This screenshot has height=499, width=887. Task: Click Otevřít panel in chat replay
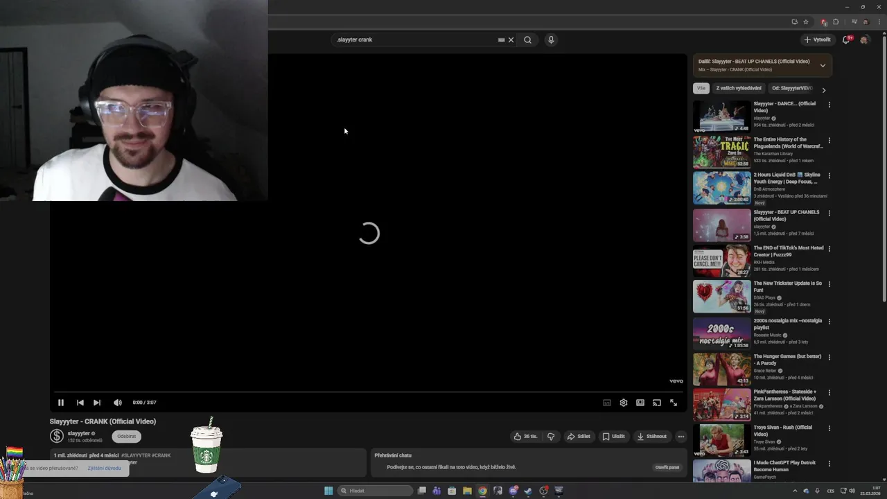[x=667, y=467]
